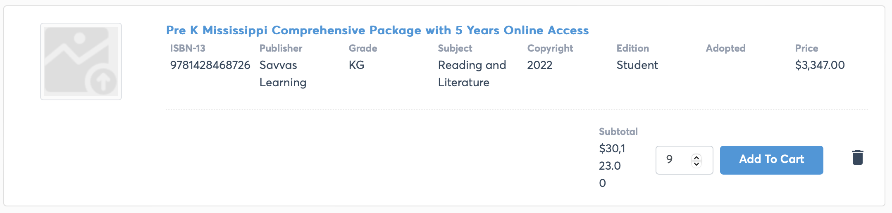Click the Adopted column label
This screenshot has width=892, height=213.
coord(725,48)
